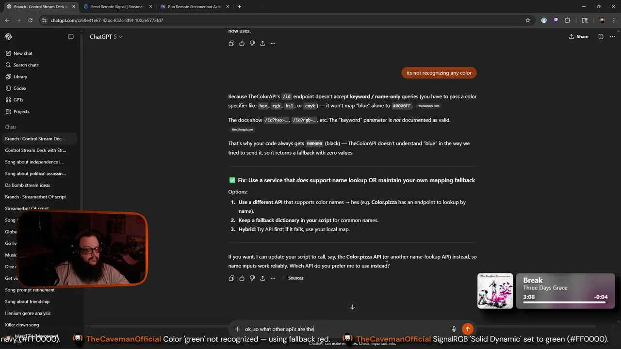
Task: Open the browser Extensions puzzle menu
Action: [x=568, y=20]
